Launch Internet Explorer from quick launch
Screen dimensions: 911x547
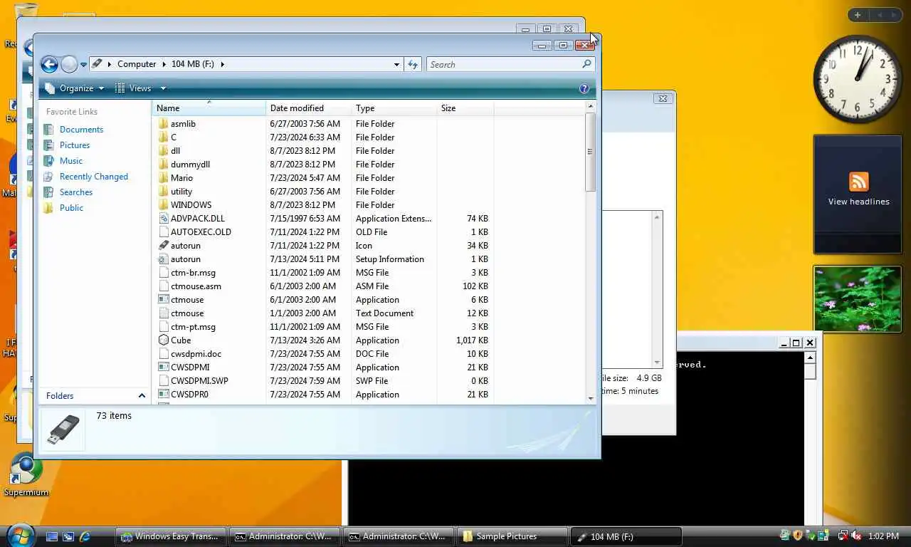[x=85, y=536]
